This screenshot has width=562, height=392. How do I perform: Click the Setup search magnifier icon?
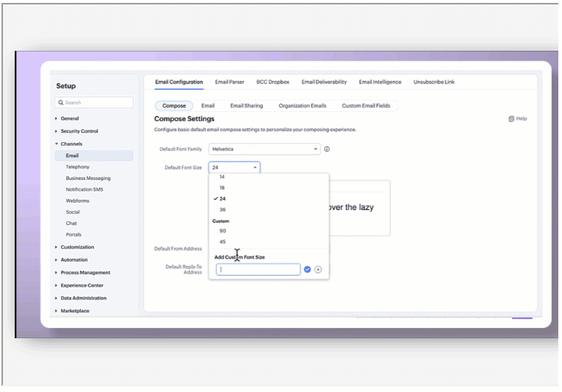pyautogui.click(x=61, y=102)
